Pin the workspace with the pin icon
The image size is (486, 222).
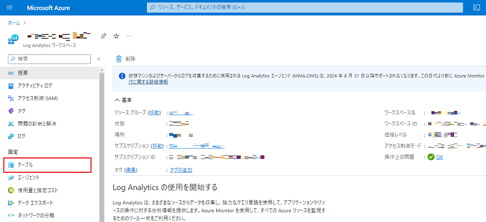coord(103,36)
